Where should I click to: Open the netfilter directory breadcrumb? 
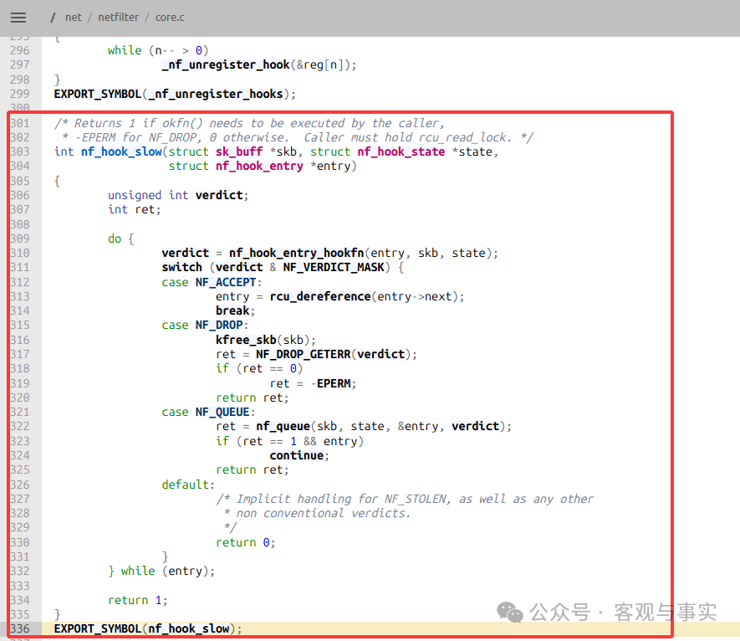point(119,18)
